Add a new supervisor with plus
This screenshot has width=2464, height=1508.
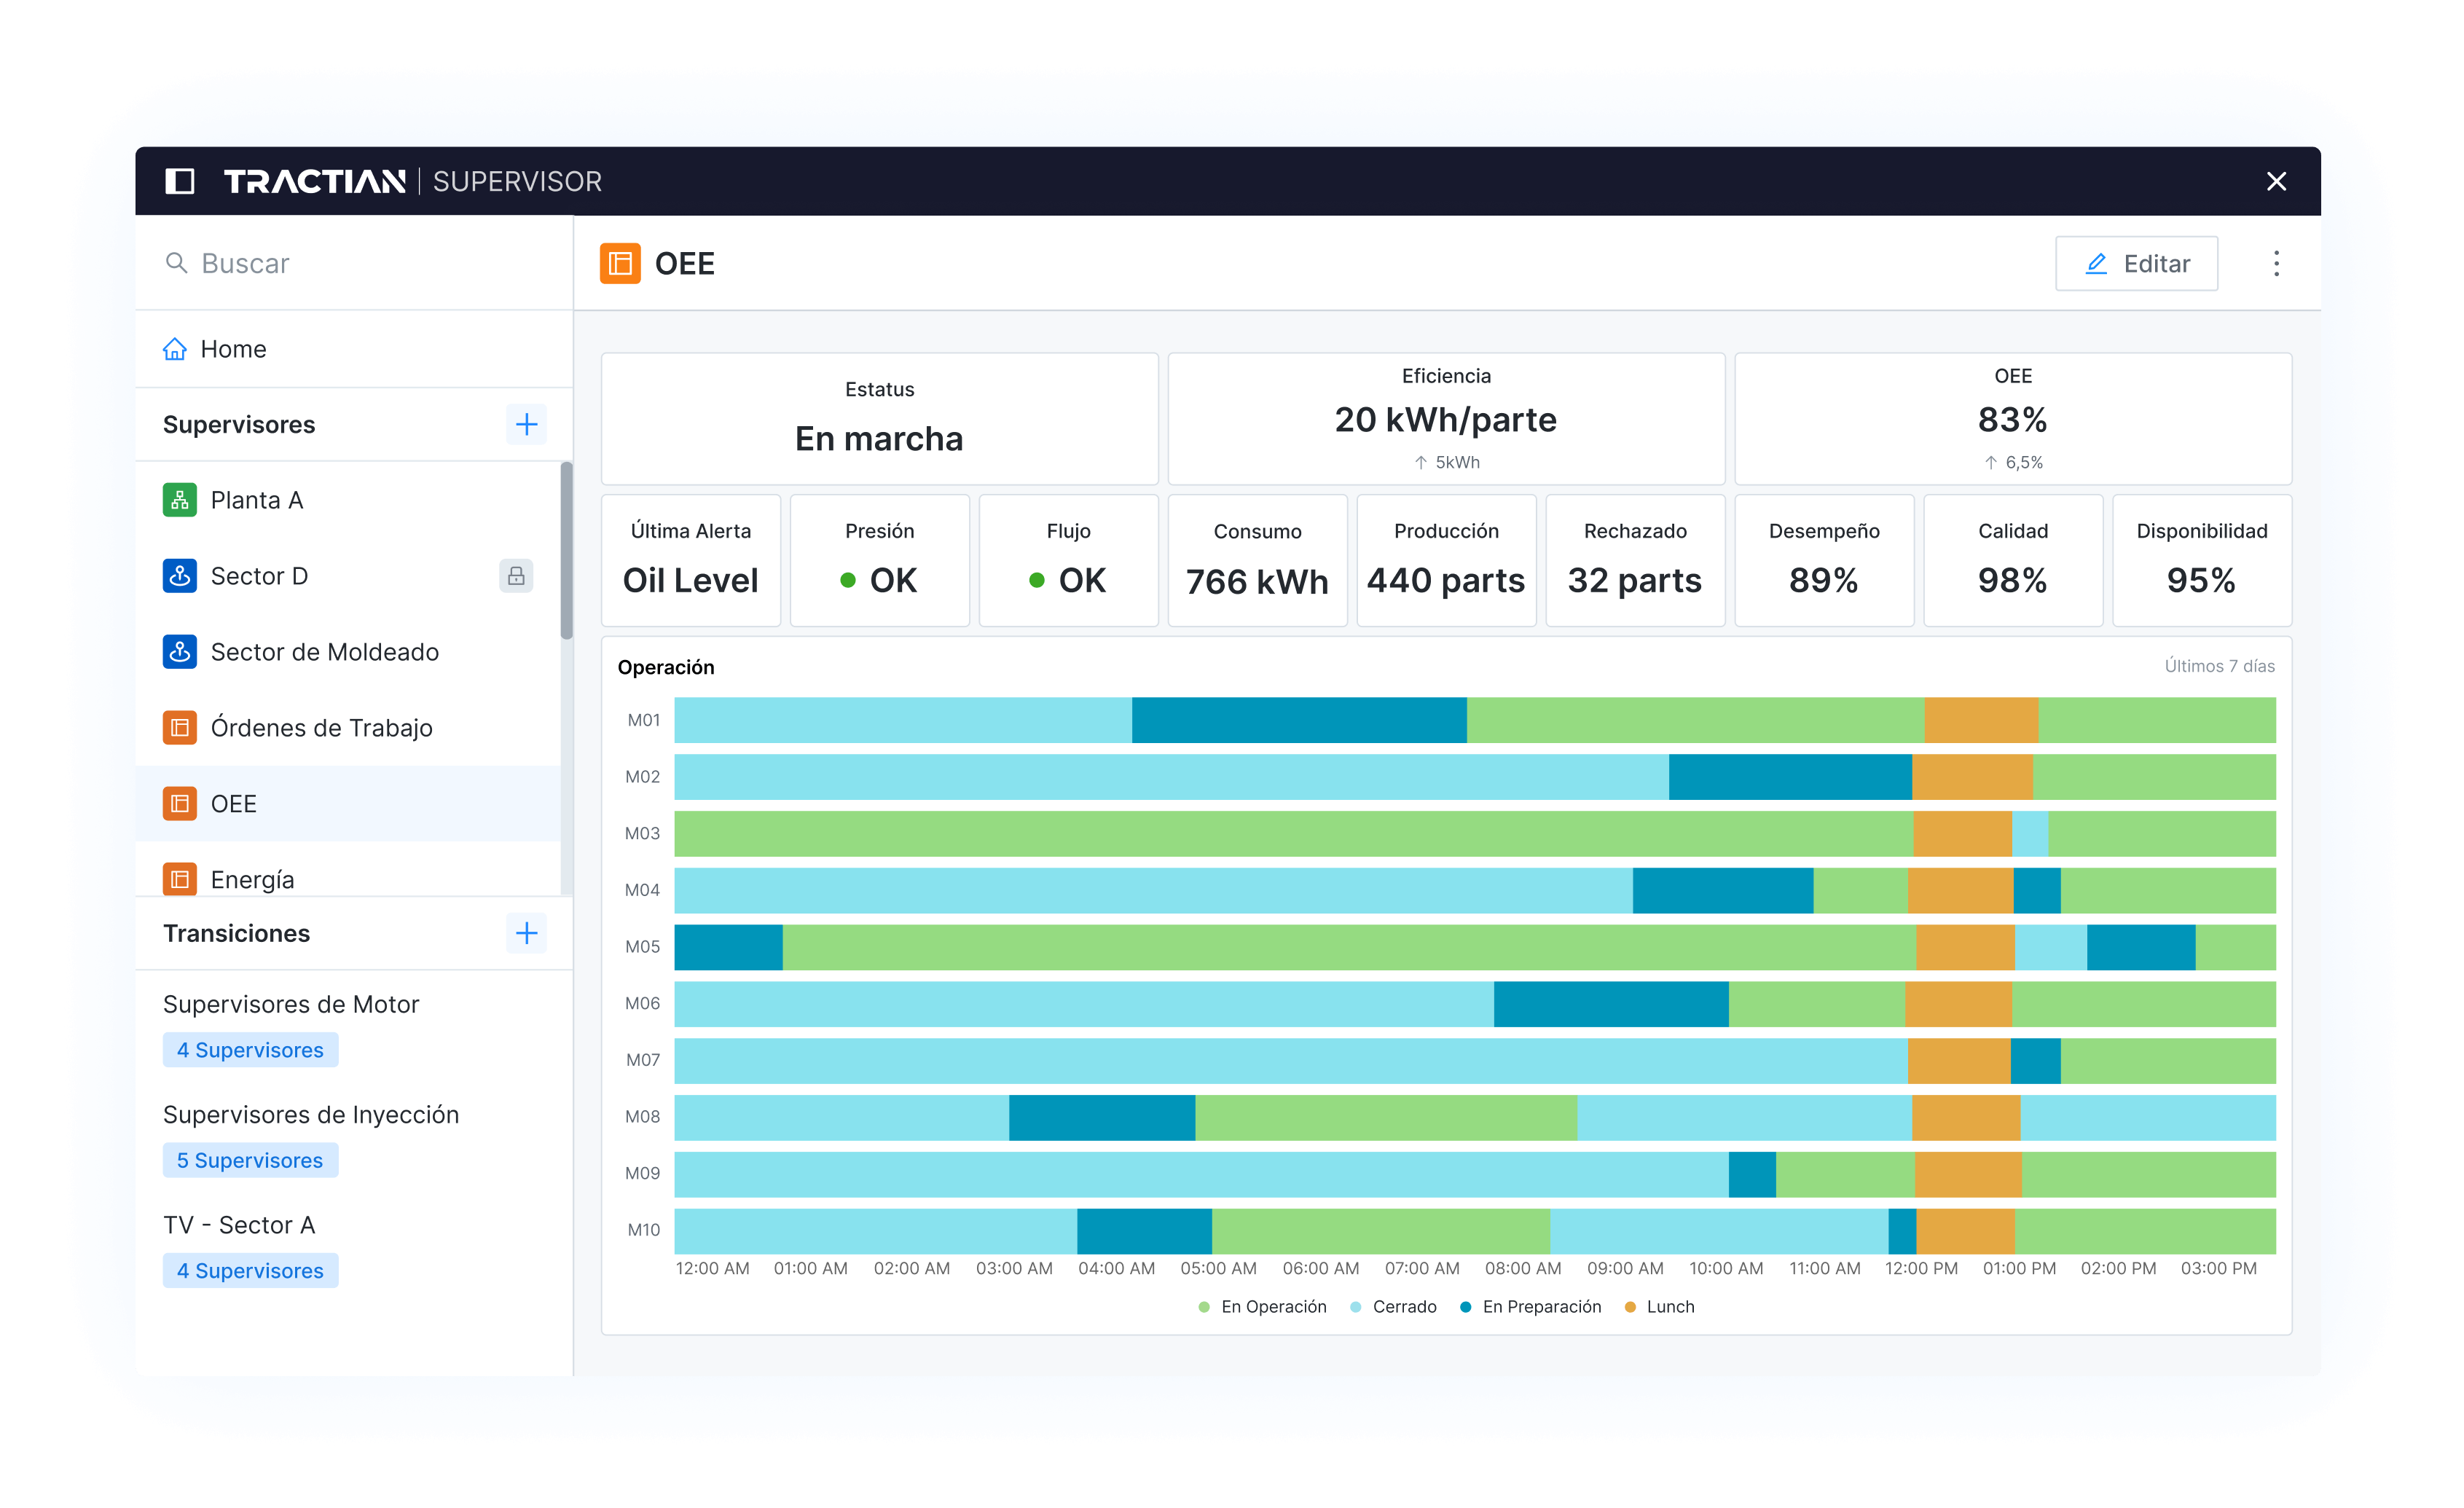526,425
